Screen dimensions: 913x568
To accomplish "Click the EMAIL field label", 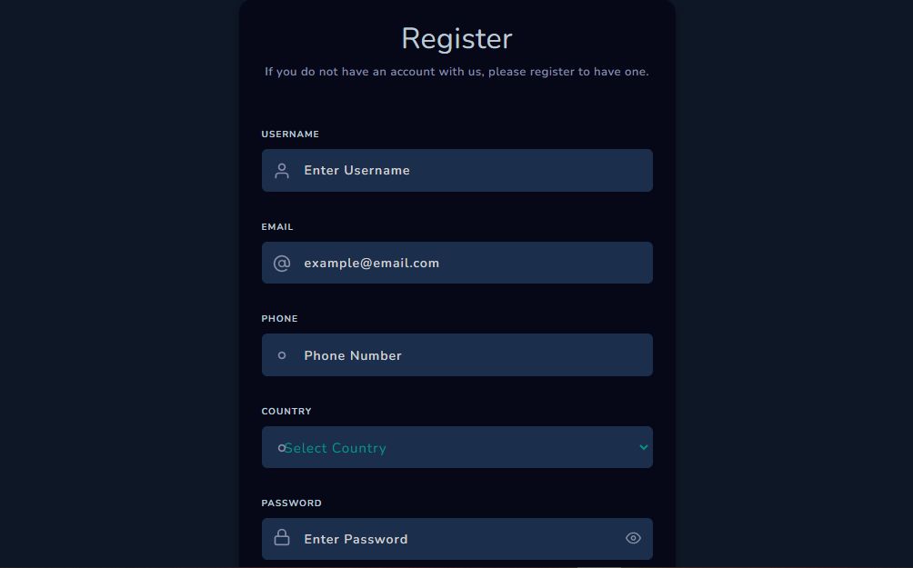I will (277, 227).
